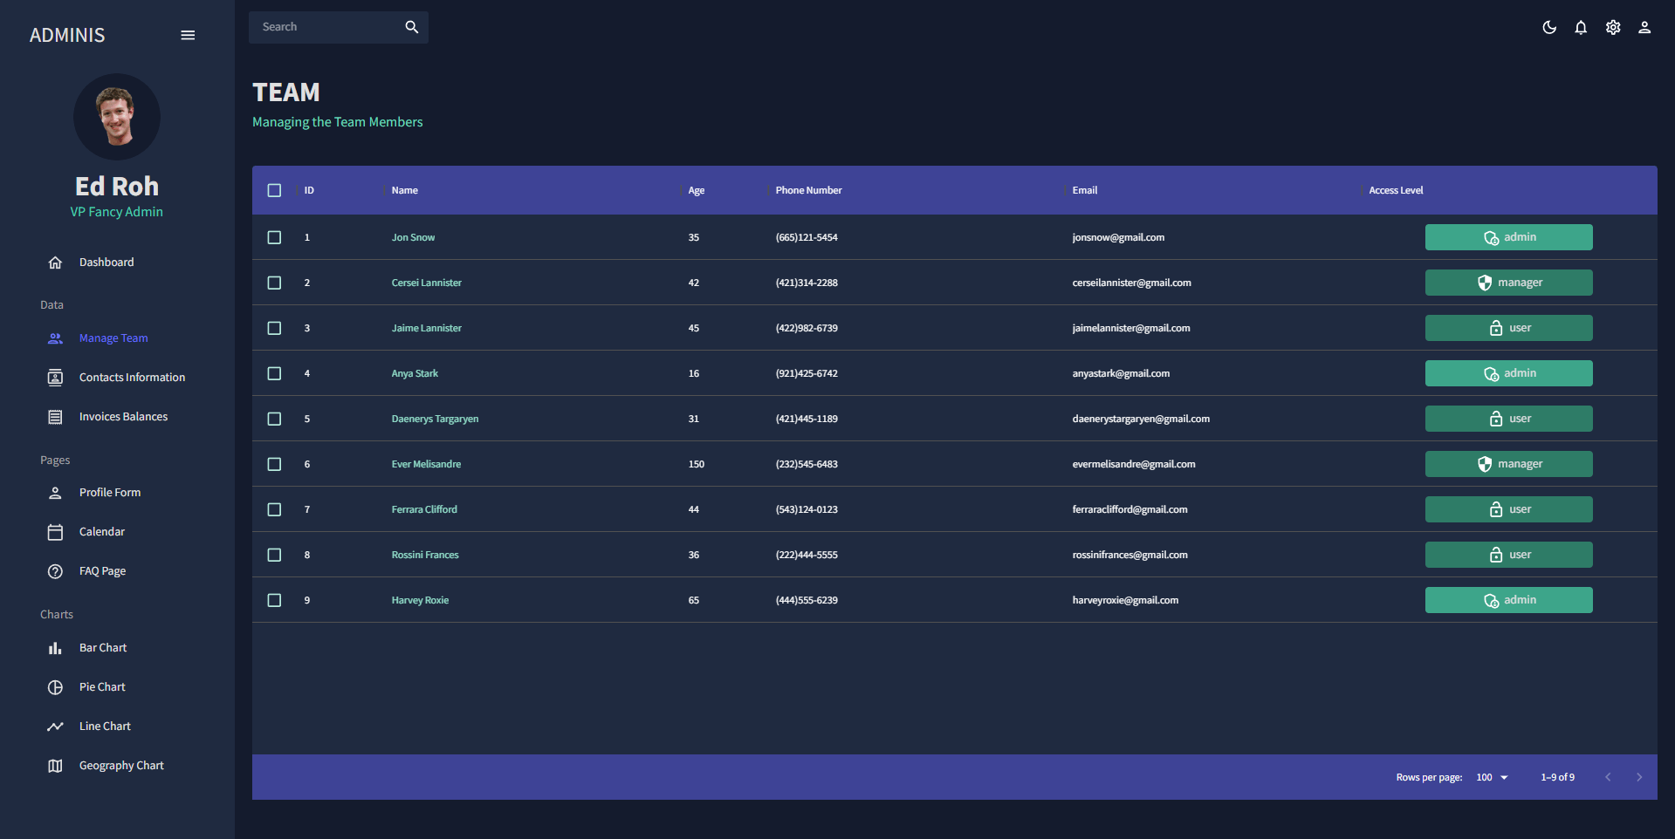Click inside the Search field
The image size is (1675, 839).
pos(323,27)
